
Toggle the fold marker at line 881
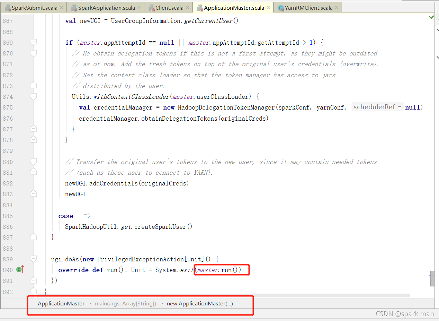[34, 172]
